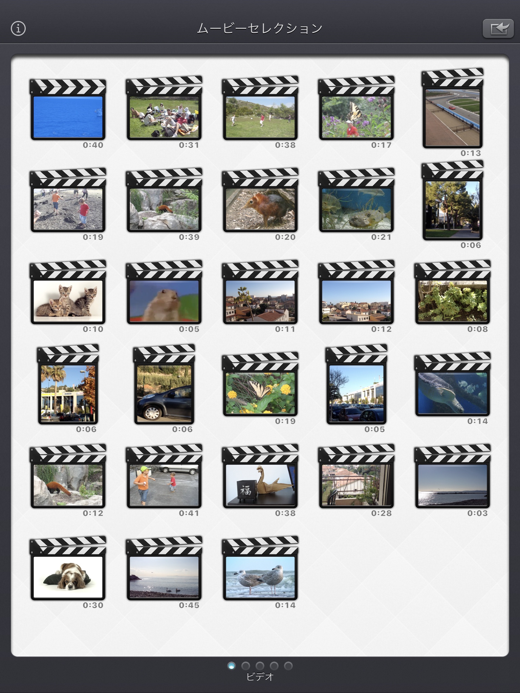Open the sunset sea clip 0:03
The height and width of the screenshot is (693, 520).
point(453,476)
